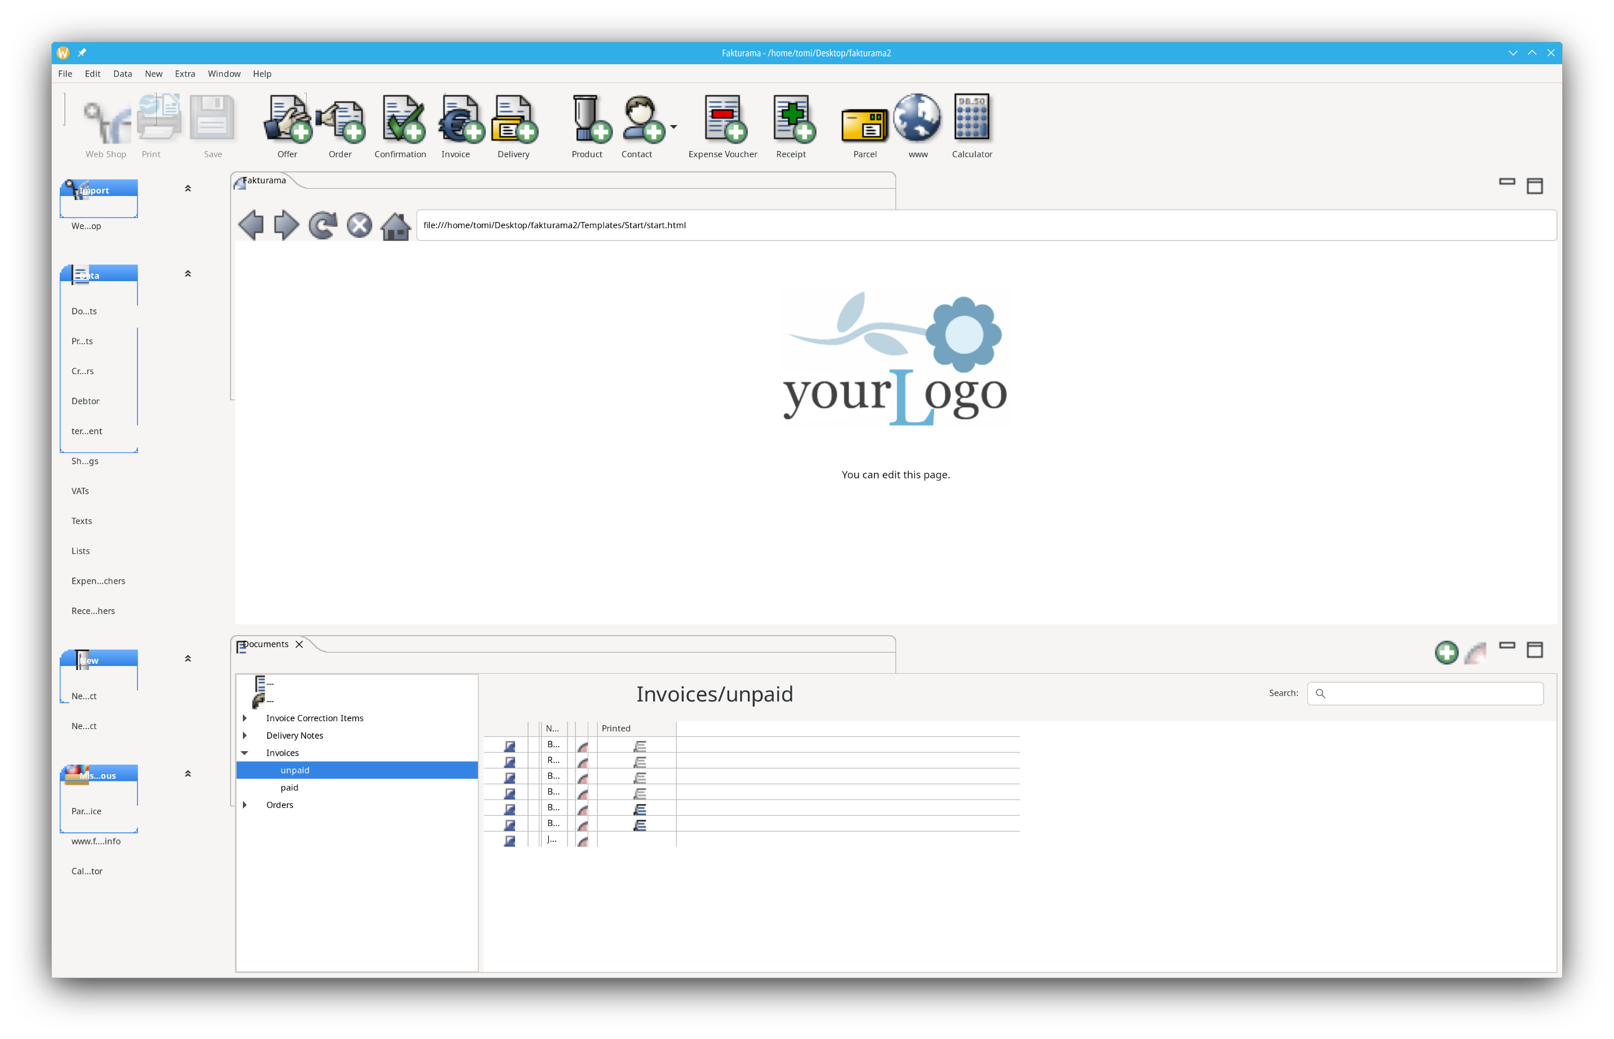
Task: Open VATs in the sidebar
Action: [x=80, y=491]
